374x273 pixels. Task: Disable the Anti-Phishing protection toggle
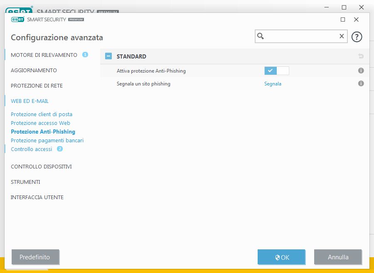[277, 71]
